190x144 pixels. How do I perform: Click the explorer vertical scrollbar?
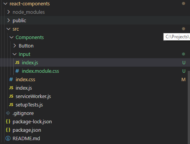[x=189, y=107]
